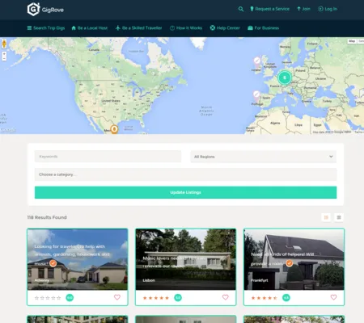Viewport: 364px width, 323px height.
Task: Zoom out on the map
Action: [x=4, y=58]
